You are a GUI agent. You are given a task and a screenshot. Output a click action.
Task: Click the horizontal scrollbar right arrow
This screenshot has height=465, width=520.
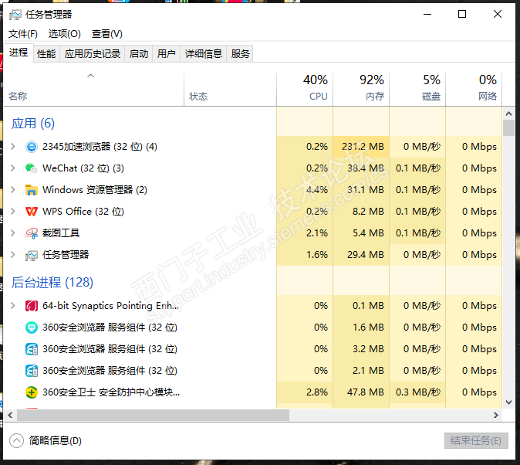point(496,416)
